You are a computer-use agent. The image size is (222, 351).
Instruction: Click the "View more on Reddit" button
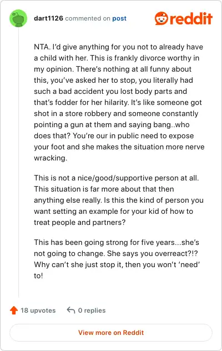pyautogui.click(x=111, y=333)
